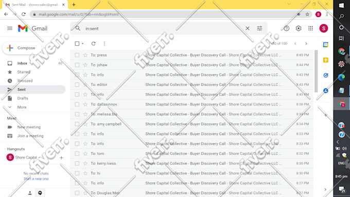
Task: Open Gmail settings gear
Action: pos(299,28)
